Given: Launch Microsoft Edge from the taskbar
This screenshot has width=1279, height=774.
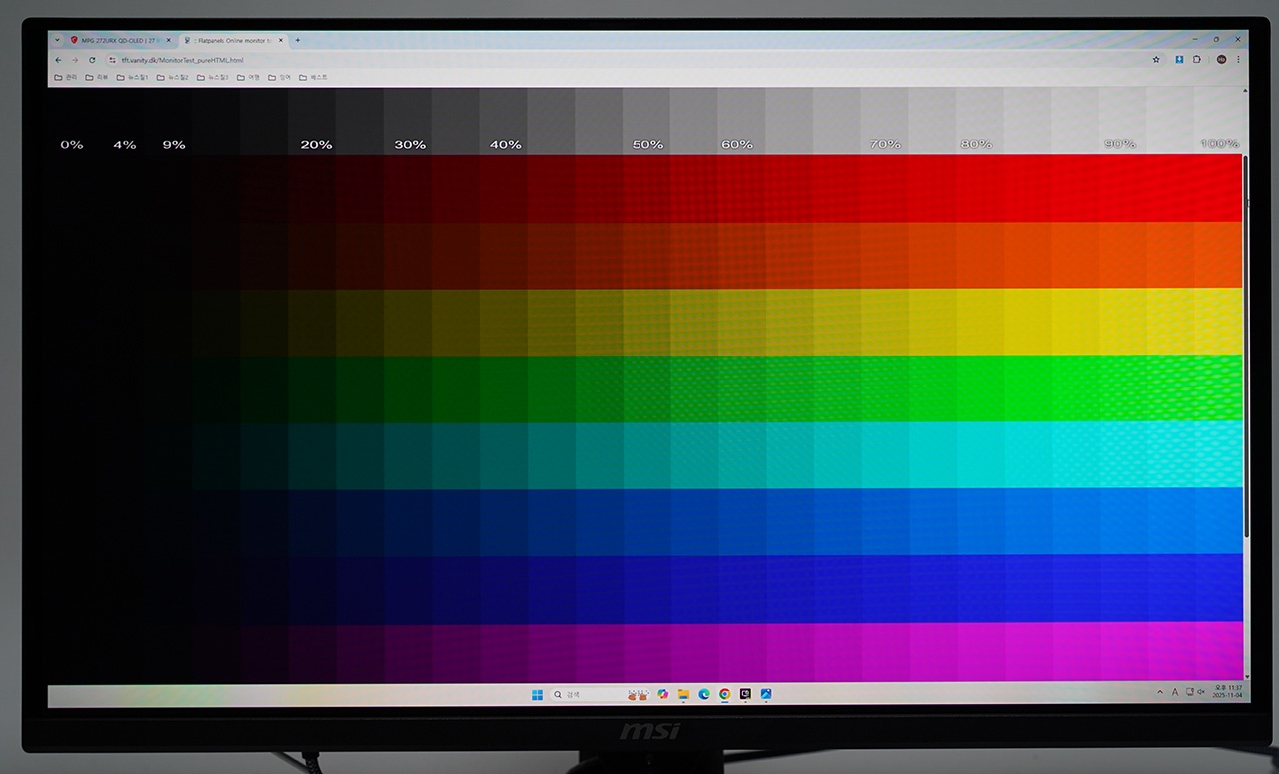Looking at the screenshot, I should coord(704,694).
